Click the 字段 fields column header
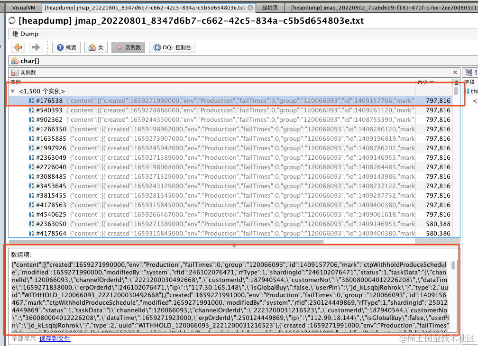 pyautogui.click(x=469, y=82)
